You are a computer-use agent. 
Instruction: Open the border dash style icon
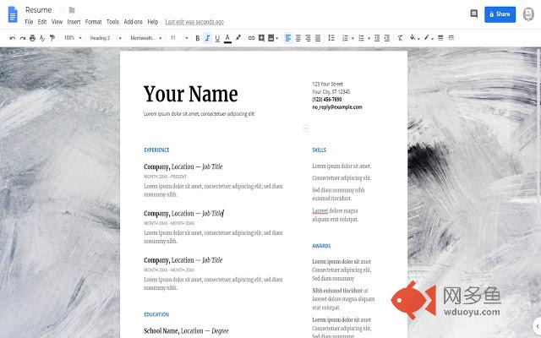pyautogui.click(x=451, y=38)
